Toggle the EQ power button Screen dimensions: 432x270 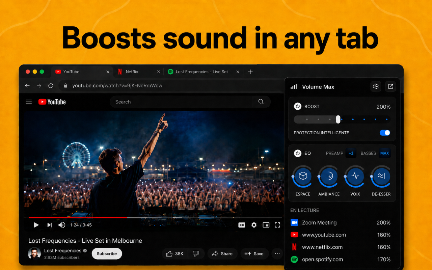[x=298, y=153]
